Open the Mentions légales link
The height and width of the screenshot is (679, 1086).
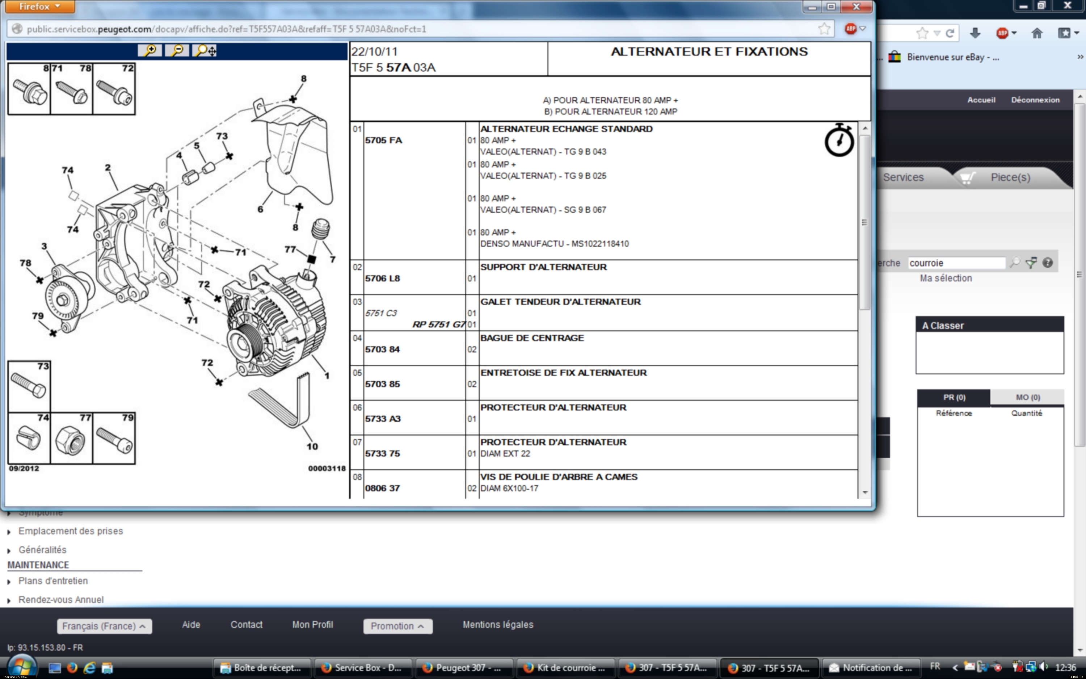point(498,625)
